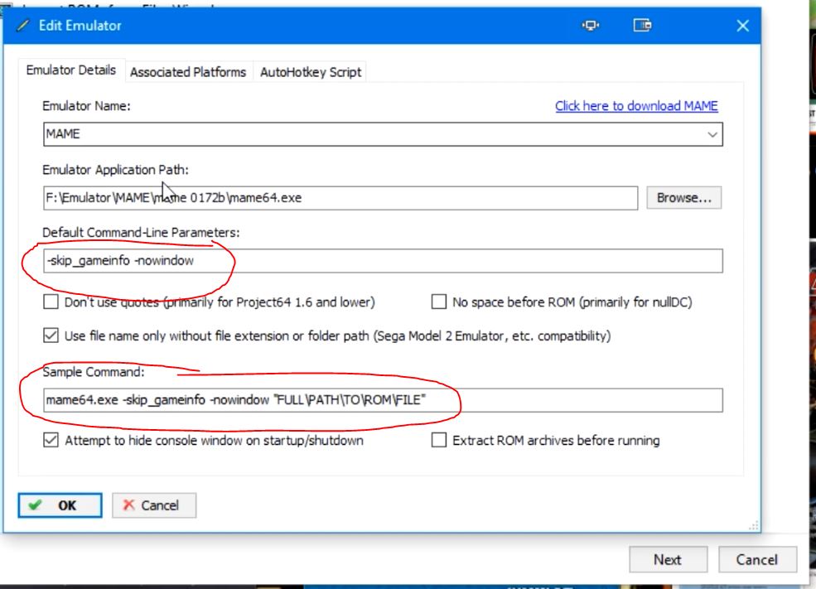Click the Sample Command label
Screen dimensions: 816x589
tap(94, 371)
